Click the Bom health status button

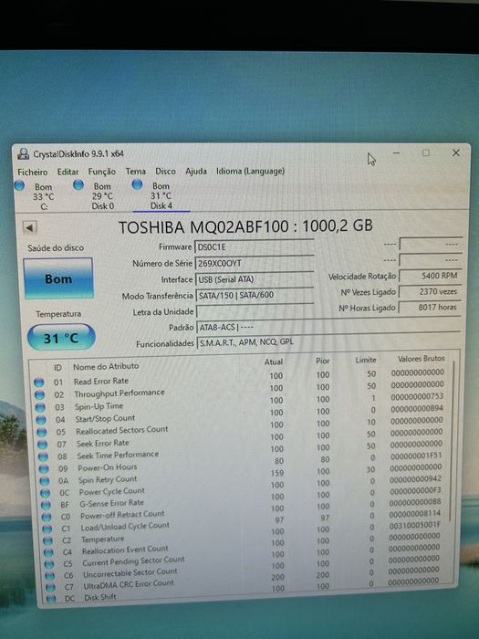point(58,278)
